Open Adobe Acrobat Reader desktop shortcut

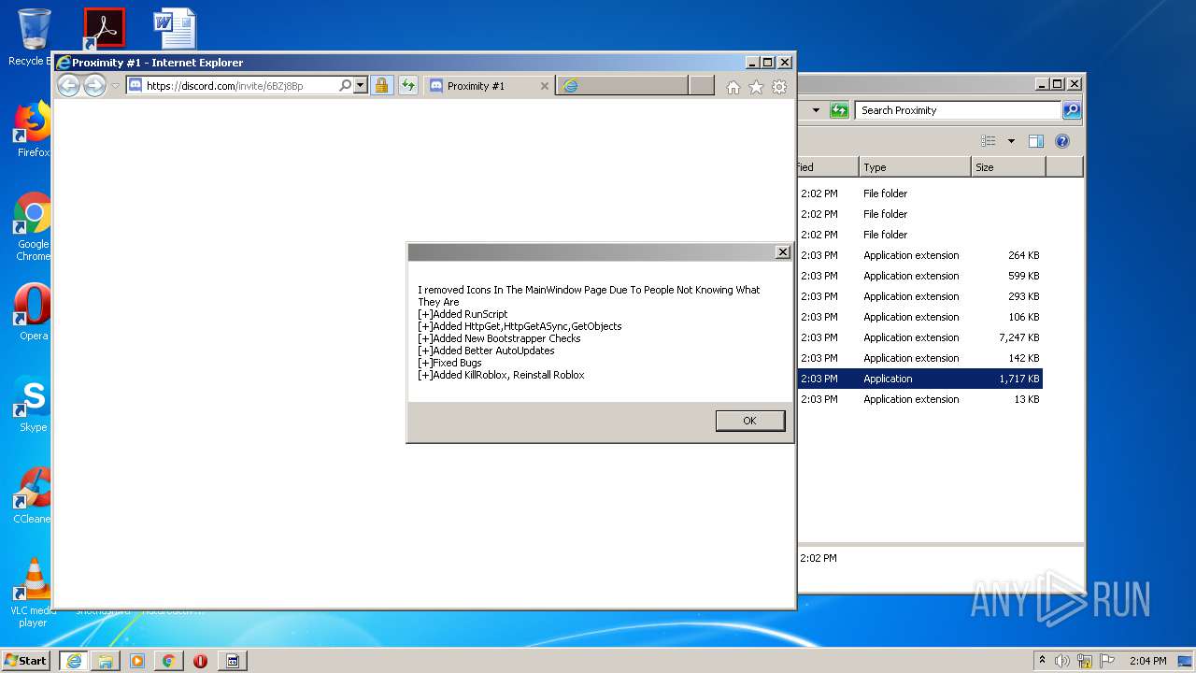(104, 28)
